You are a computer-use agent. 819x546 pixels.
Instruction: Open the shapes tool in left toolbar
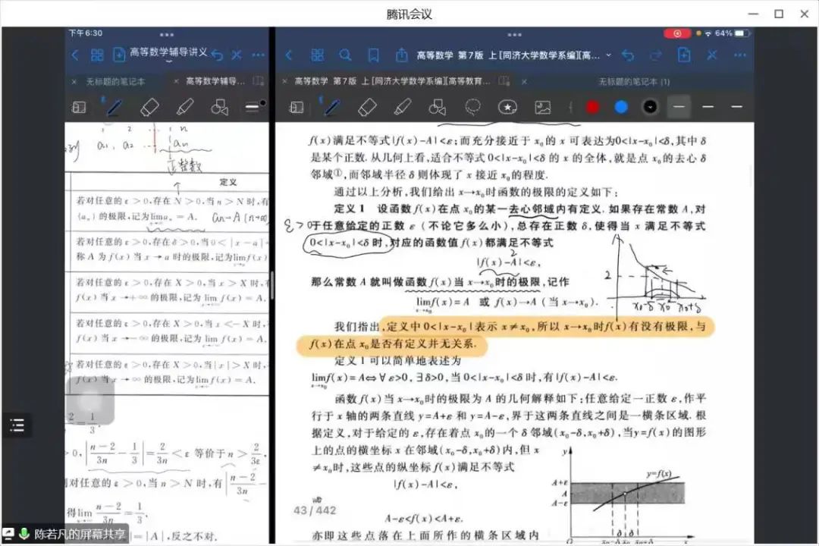point(219,107)
